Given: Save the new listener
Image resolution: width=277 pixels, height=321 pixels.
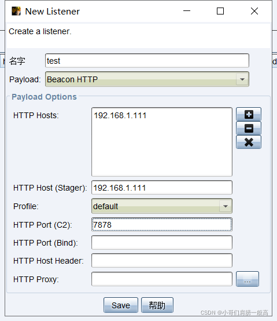Looking at the screenshot, I should point(121,305).
